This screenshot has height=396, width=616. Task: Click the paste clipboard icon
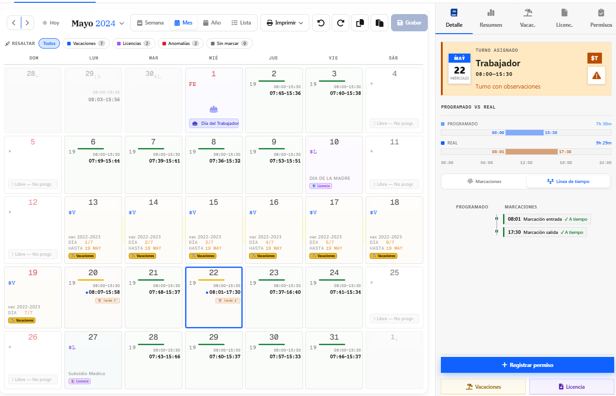click(379, 23)
